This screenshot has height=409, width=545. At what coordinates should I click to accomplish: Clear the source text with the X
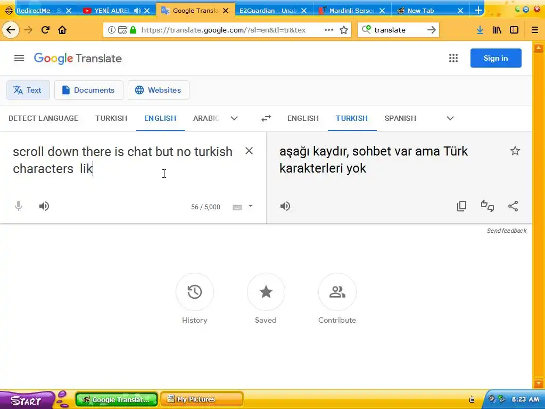pos(249,151)
